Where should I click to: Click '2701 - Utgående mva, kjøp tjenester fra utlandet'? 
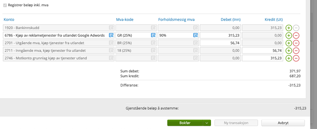point(44,43)
